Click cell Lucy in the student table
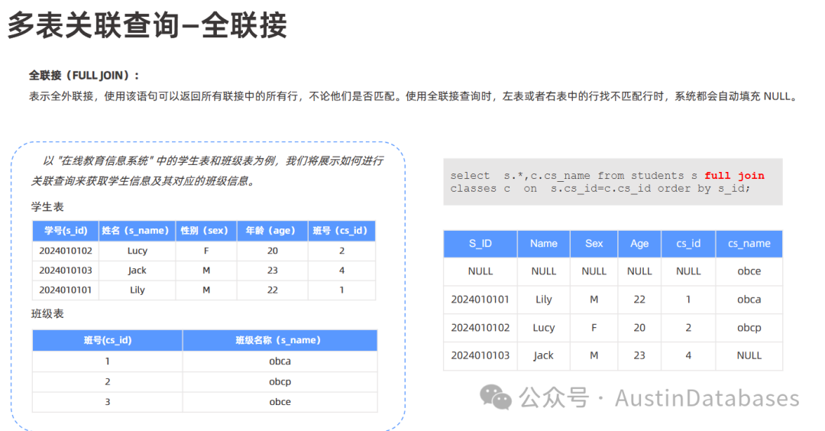 [137, 251]
